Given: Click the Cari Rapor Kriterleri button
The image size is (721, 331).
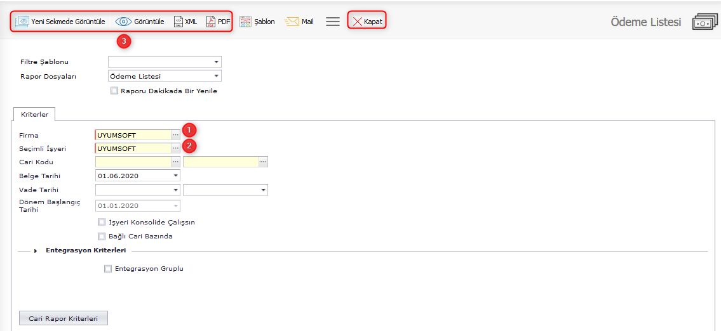Looking at the screenshot, I should pyautogui.click(x=64, y=318).
